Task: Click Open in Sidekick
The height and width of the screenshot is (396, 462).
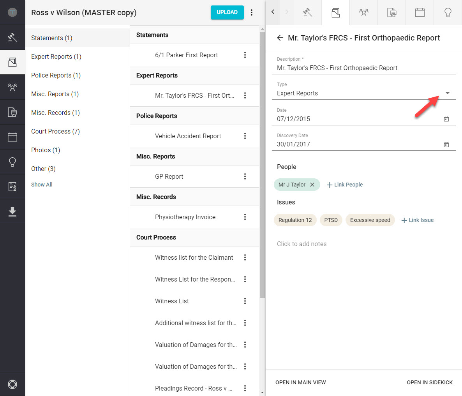Action: [429, 382]
